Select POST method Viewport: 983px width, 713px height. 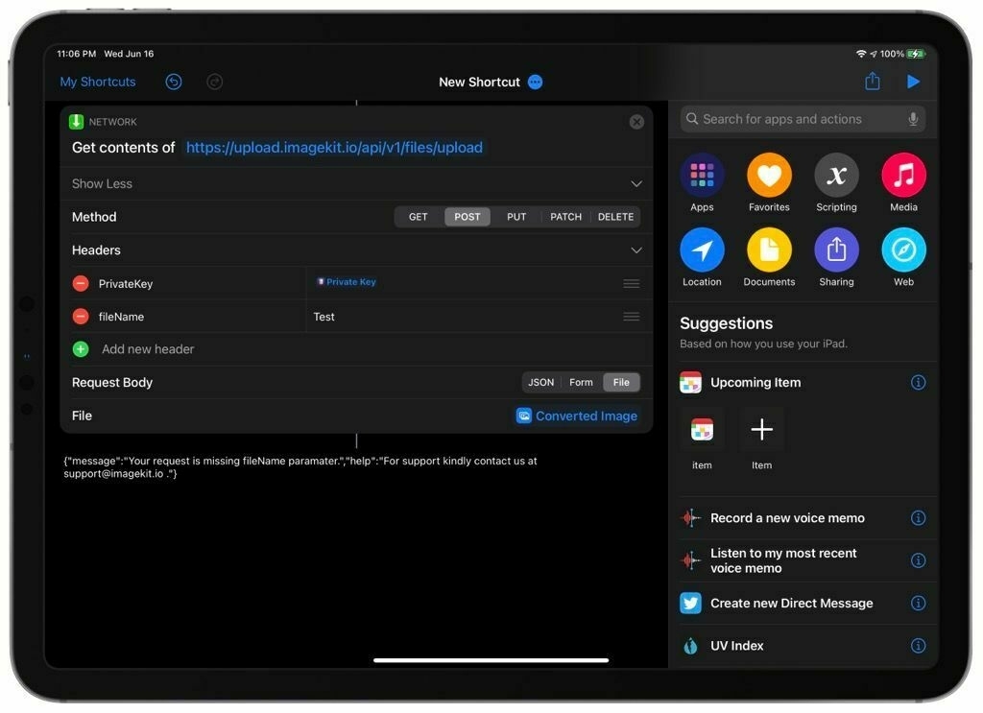tap(468, 217)
